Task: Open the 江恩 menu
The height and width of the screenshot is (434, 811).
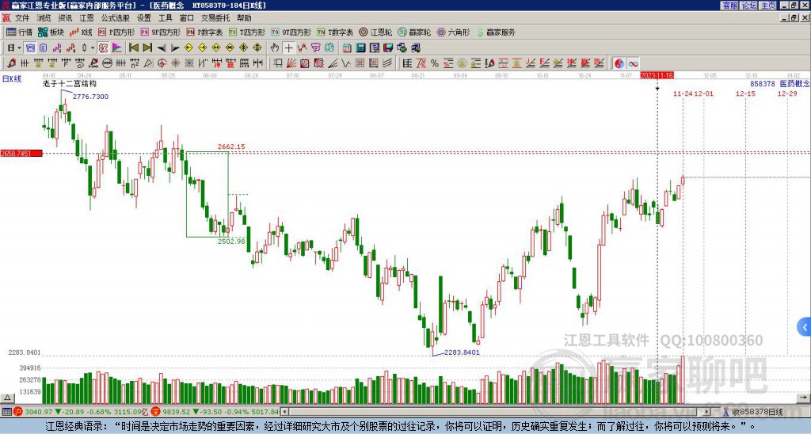Action: coord(86,18)
